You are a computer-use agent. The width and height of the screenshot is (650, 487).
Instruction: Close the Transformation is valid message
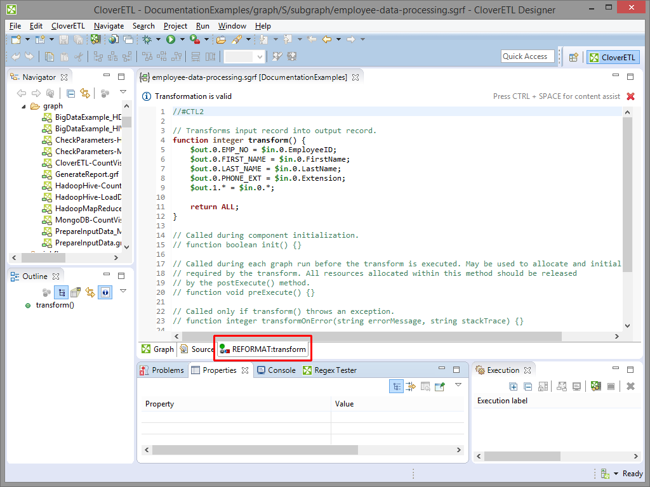[630, 96]
